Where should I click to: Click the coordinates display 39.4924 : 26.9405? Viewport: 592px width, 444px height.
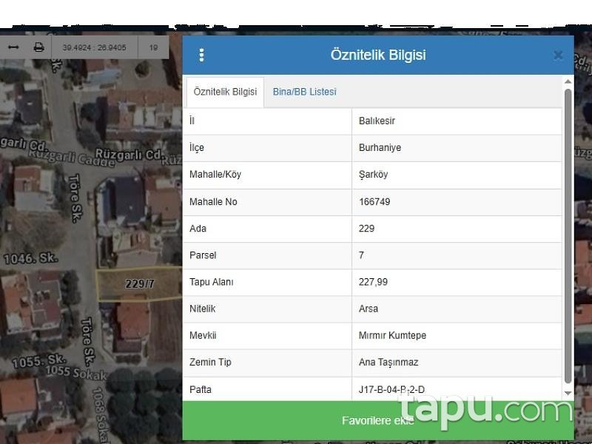click(x=95, y=47)
